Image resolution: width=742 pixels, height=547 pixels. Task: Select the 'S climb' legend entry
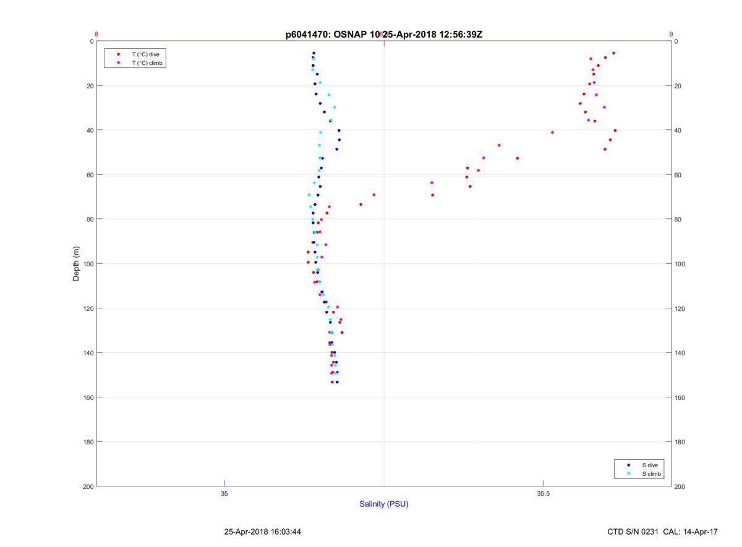click(x=652, y=474)
